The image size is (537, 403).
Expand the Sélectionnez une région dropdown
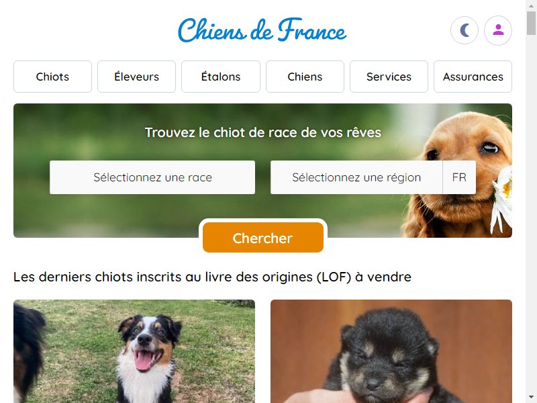(x=356, y=177)
